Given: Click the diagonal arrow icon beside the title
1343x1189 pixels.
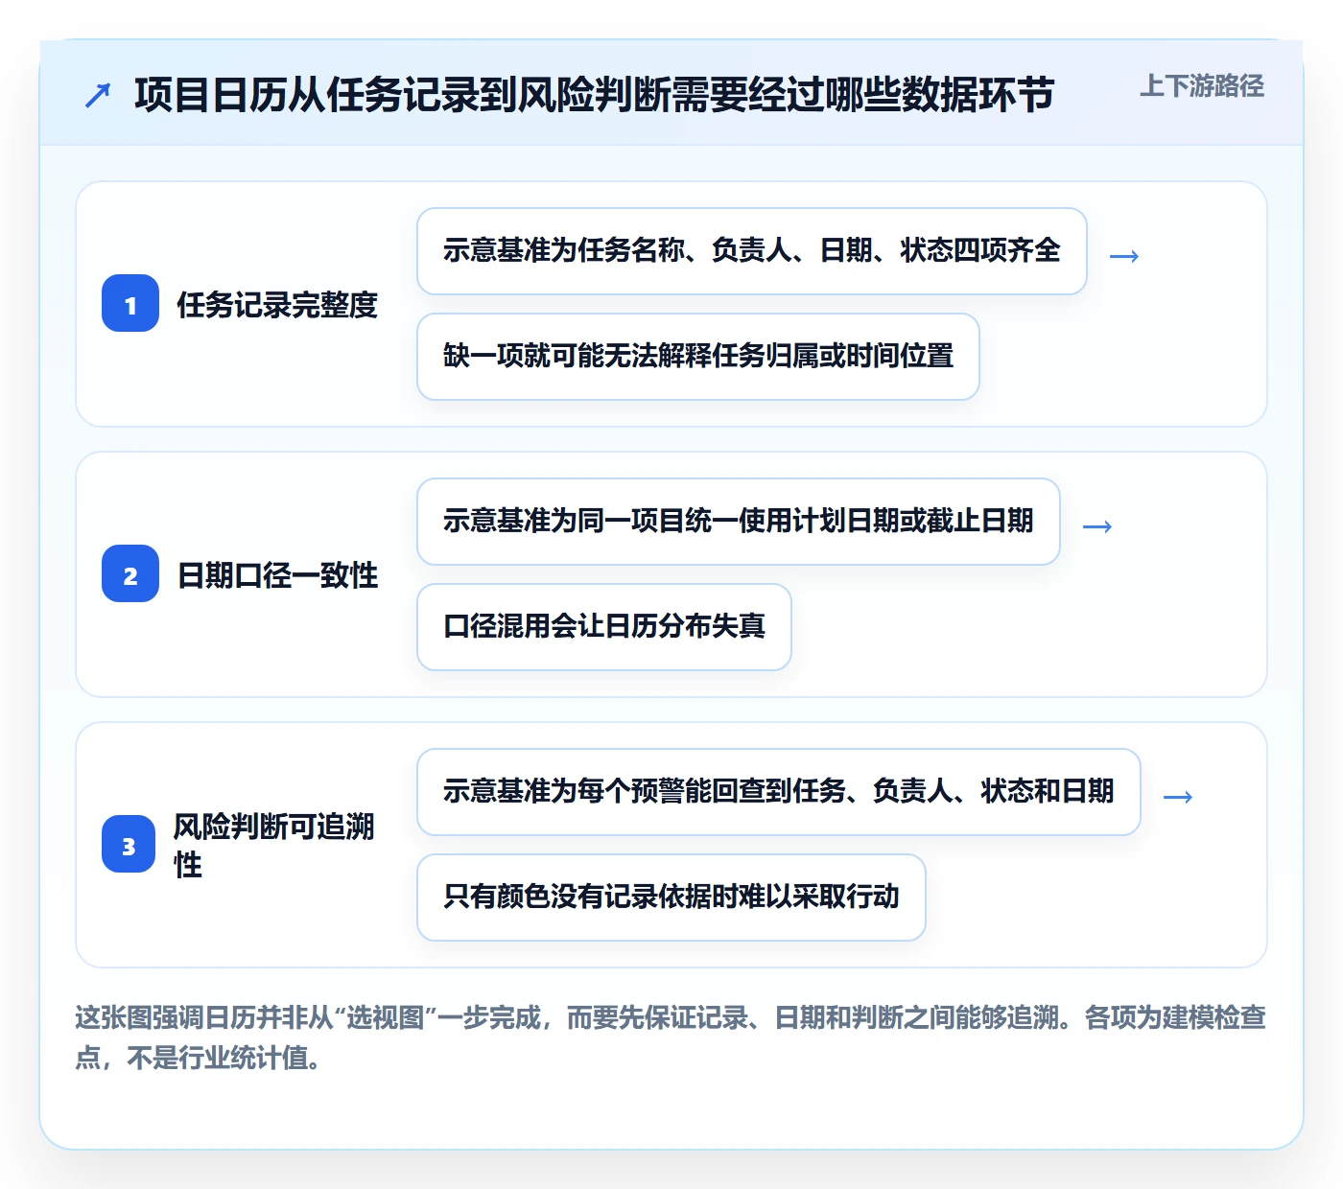Looking at the screenshot, I should click(98, 95).
